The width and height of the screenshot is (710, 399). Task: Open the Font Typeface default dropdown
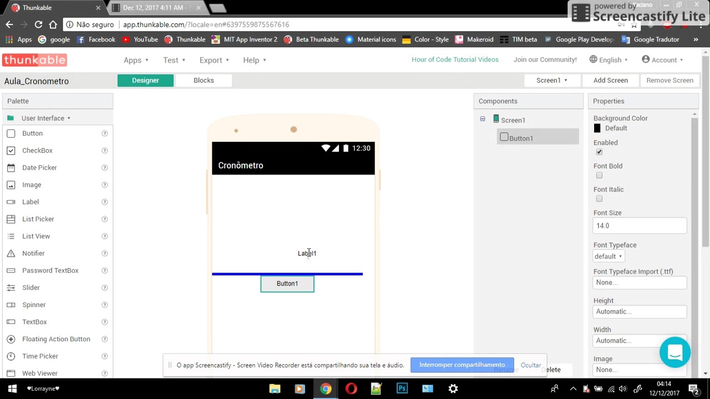pos(608,256)
